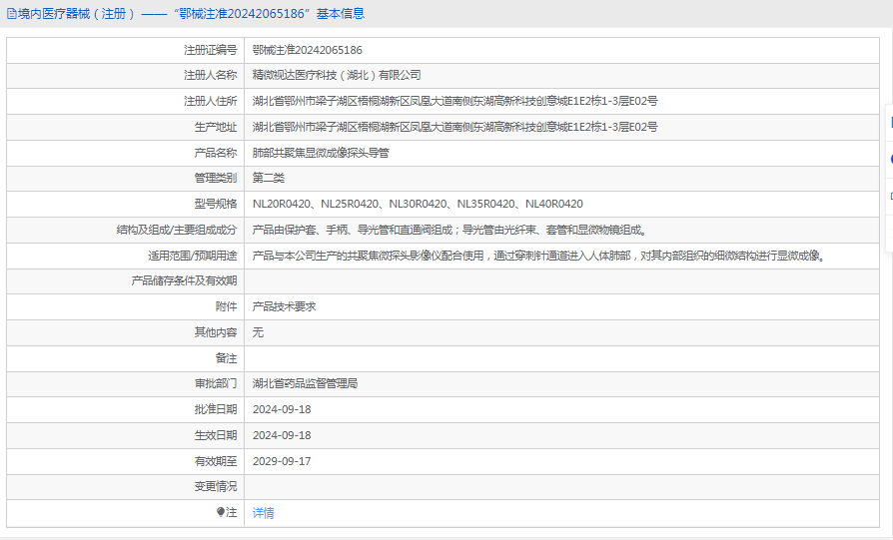
Task: Select the company name 精微视达医疗科技（湖北）有限公司
Action: tap(337, 75)
